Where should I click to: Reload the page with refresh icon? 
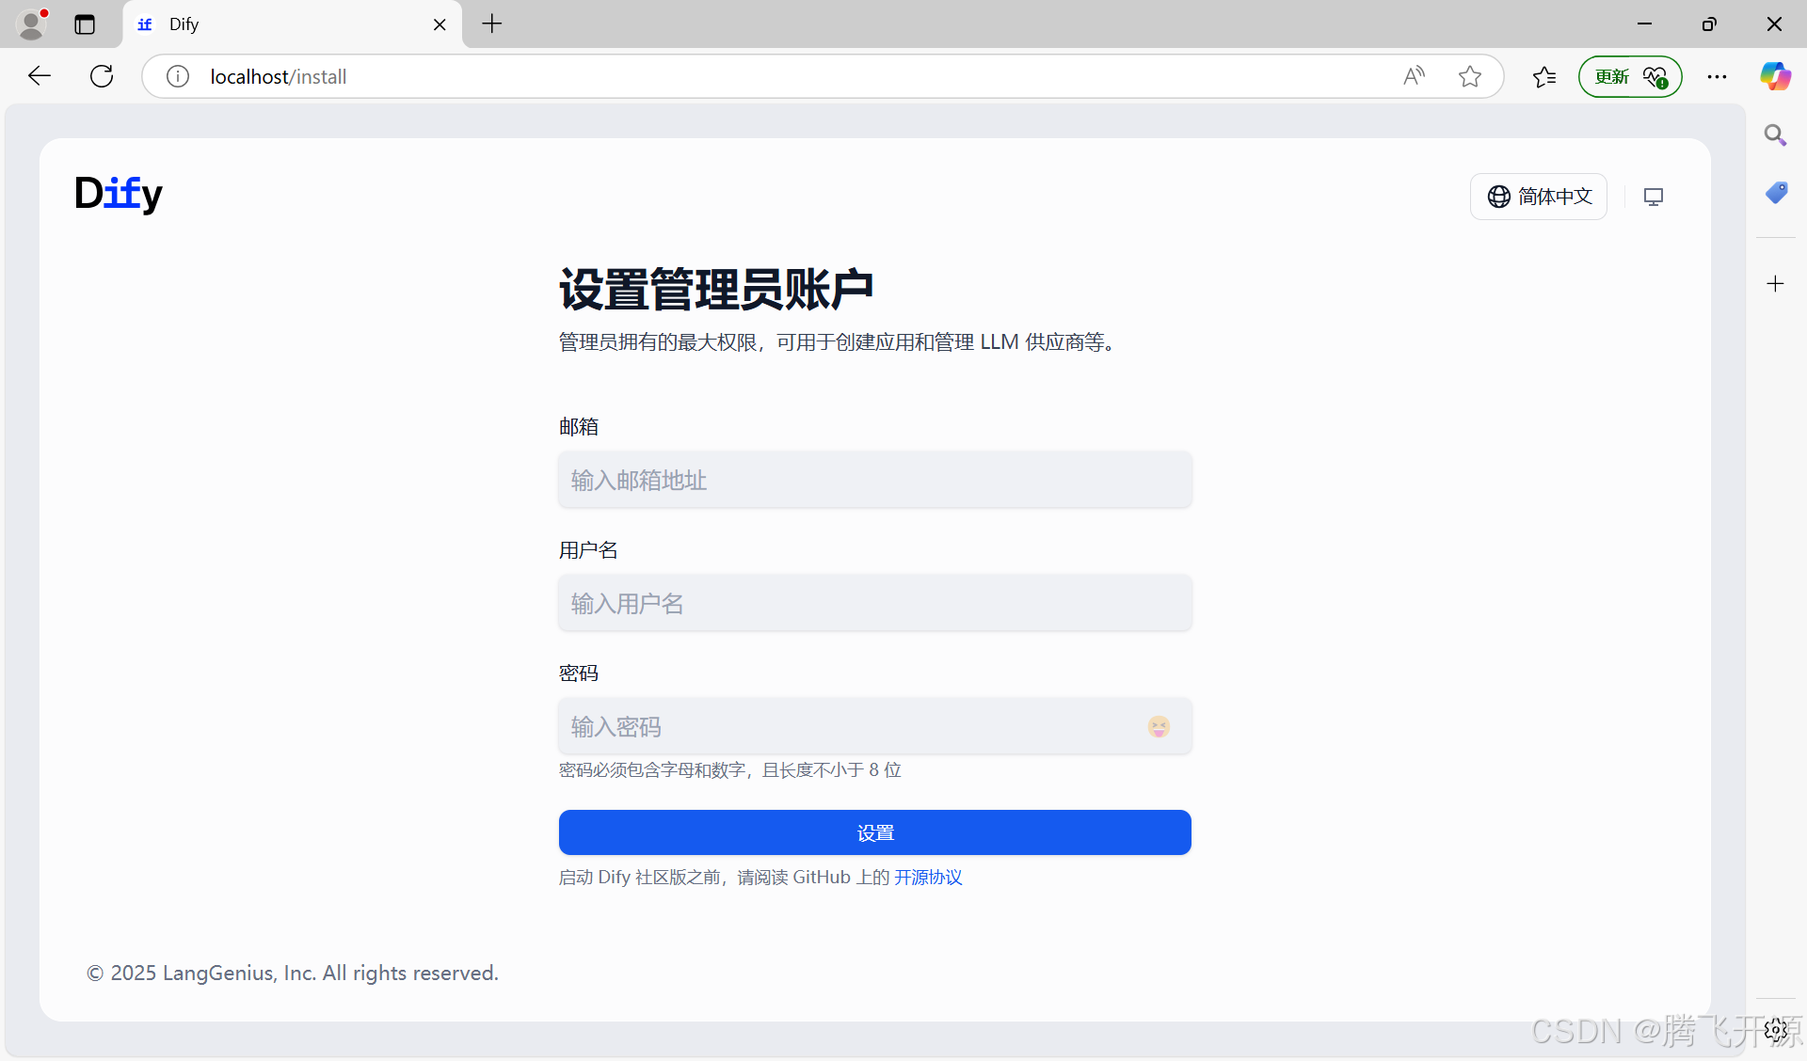click(x=102, y=76)
